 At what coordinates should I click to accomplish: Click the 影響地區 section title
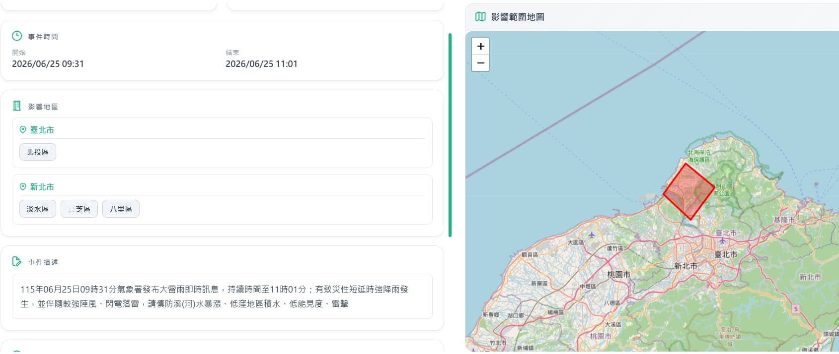[43, 107]
